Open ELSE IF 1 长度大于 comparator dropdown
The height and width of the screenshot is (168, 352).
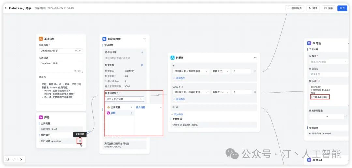[221, 92]
